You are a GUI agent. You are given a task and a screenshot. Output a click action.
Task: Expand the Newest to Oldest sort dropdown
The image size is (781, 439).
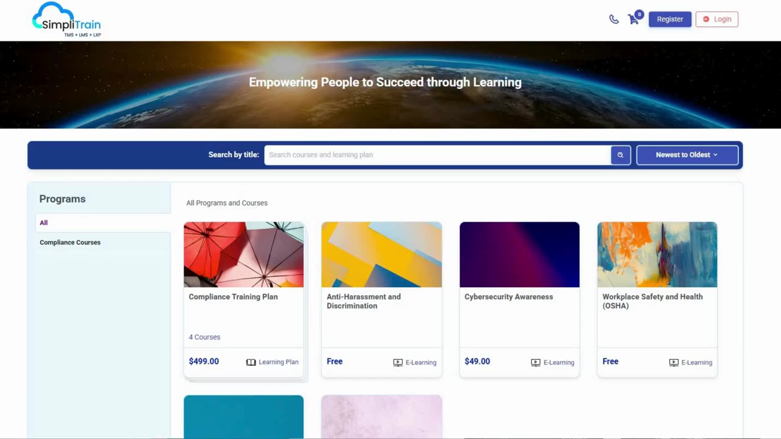pyautogui.click(x=687, y=155)
